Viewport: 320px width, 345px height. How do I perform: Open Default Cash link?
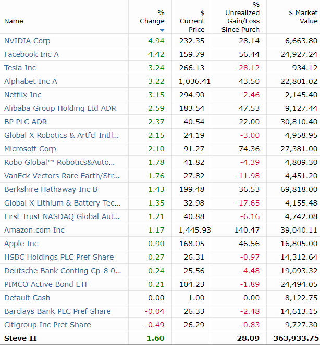[27, 298]
